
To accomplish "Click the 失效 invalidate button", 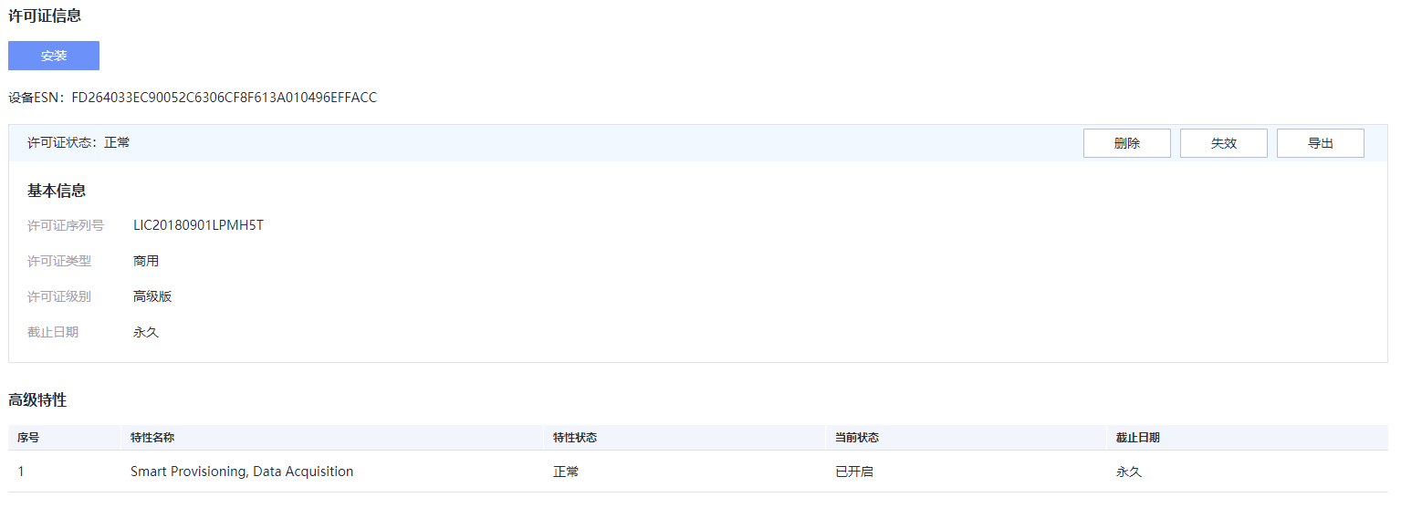I will (x=1224, y=143).
